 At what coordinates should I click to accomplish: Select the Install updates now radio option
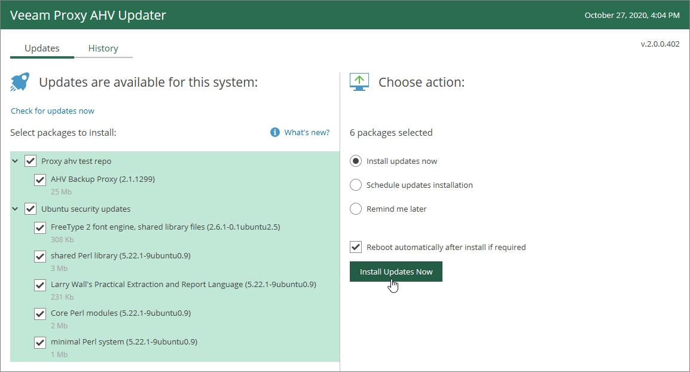356,161
